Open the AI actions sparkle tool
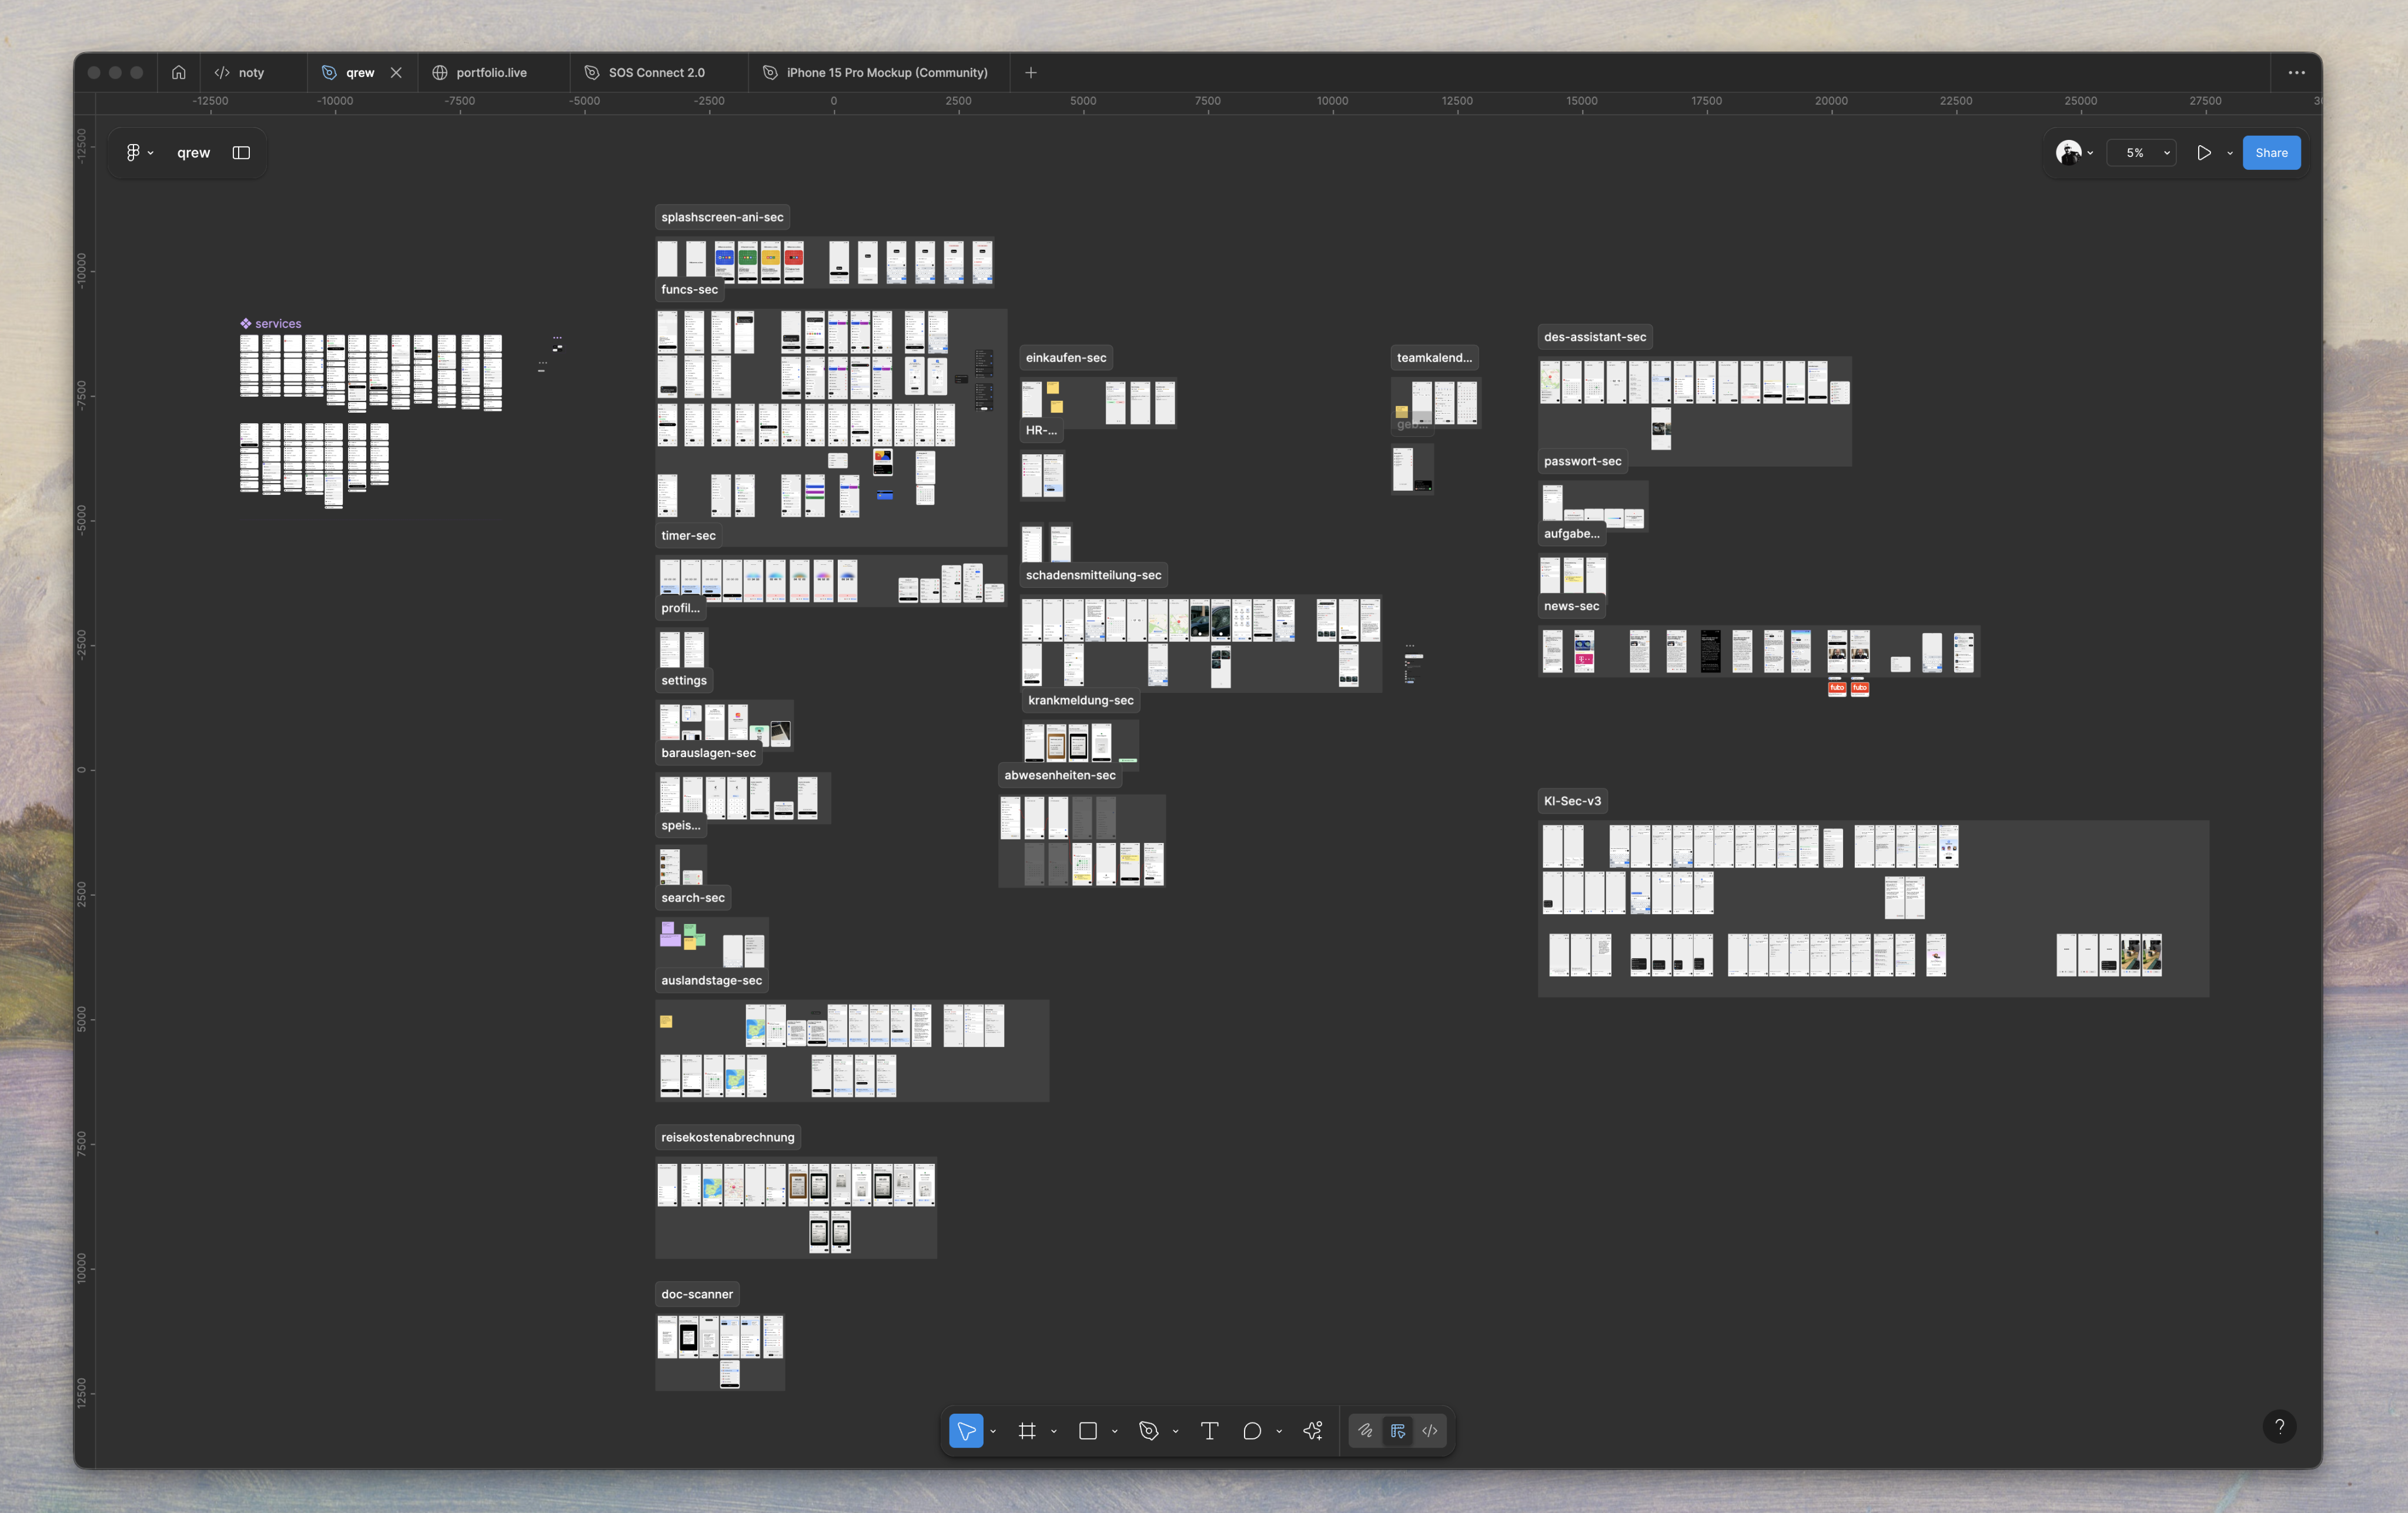This screenshot has height=1513, width=2408. coord(1313,1431)
